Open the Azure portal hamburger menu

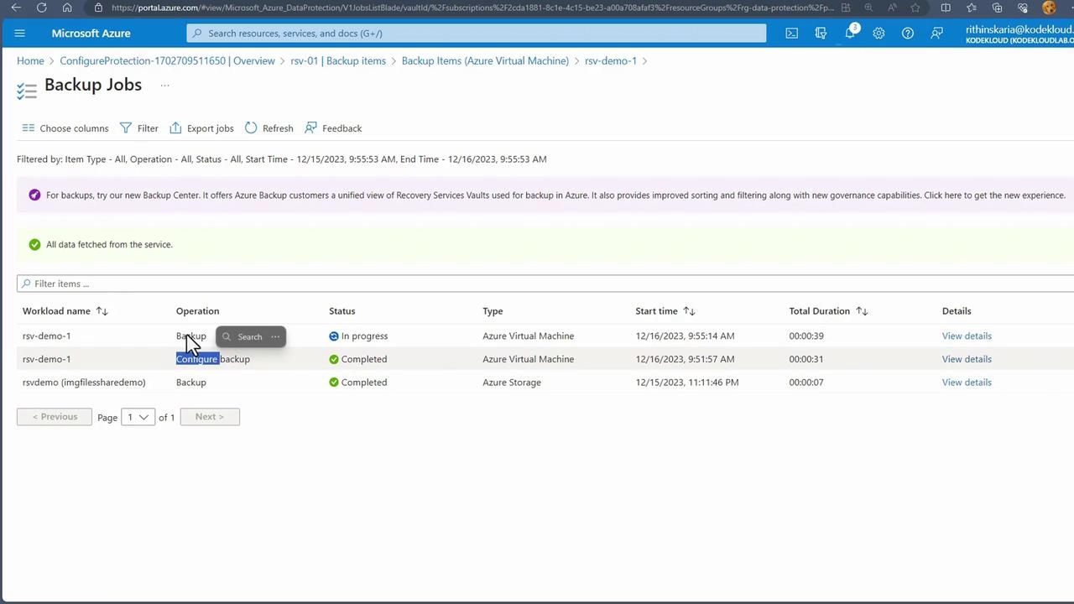tap(20, 34)
